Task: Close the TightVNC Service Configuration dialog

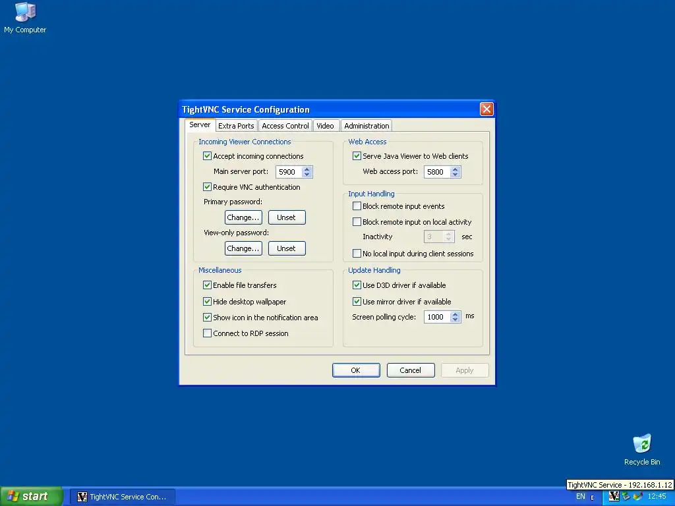Action: (x=486, y=109)
